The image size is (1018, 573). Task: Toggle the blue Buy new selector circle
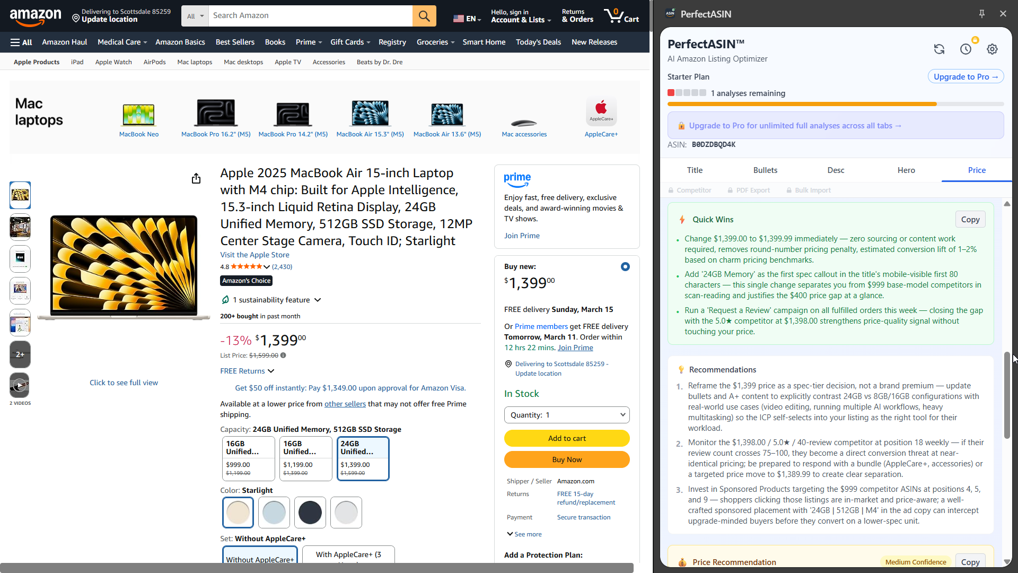(x=625, y=266)
